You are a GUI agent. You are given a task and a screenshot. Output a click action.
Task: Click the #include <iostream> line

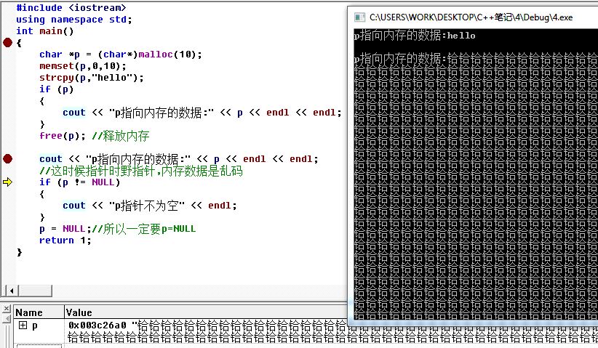pos(71,7)
